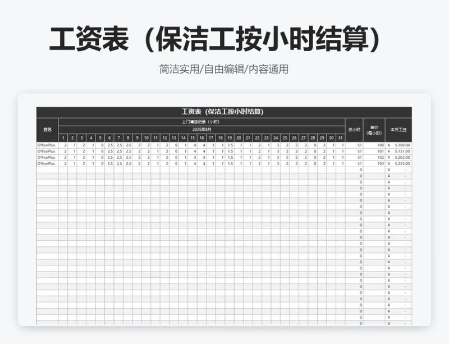Screen dimensions: 449x344
Task: Select the wage cell showing 5,151.00
Action: point(398,151)
